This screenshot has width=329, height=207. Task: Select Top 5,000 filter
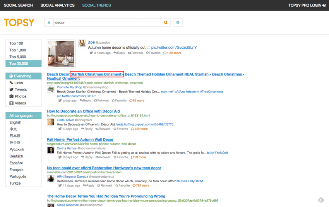(x=24, y=56)
